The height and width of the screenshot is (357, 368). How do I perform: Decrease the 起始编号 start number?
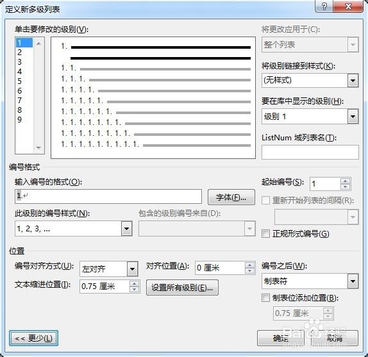[x=345, y=187]
